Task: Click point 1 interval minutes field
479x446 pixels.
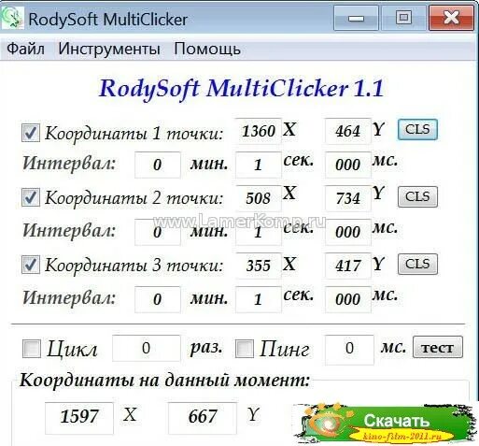Action: pyautogui.click(x=158, y=165)
